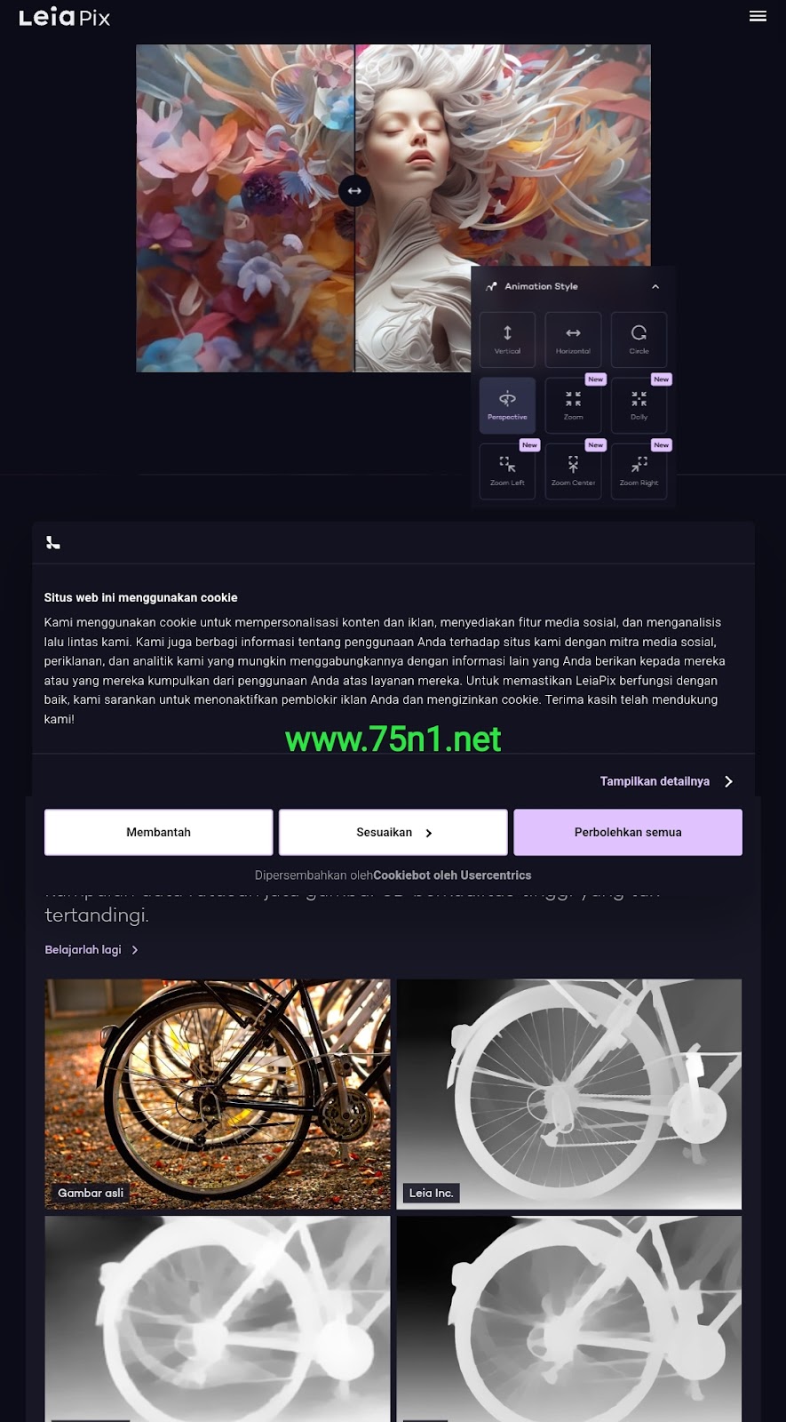Choose the Zoom animation style
The height and width of the screenshot is (1422, 786).
click(573, 405)
